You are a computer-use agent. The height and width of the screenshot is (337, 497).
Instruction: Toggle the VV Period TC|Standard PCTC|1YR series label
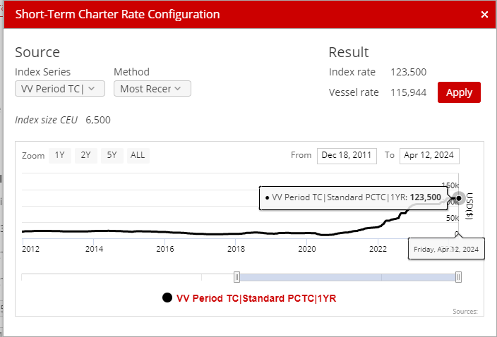pos(256,298)
